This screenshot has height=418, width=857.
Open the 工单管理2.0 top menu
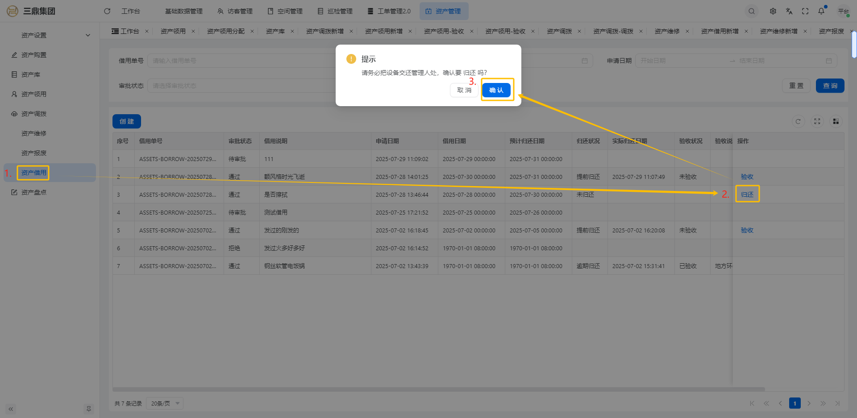click(389, 11)
